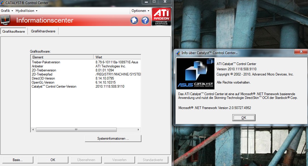Click the value 8.01.01.1094
The height and width of the screenshot is (166, 308).
coord(105,70)
